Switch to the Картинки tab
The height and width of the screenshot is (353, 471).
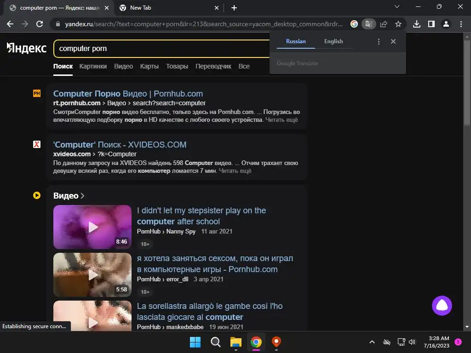tap(93, 66)
